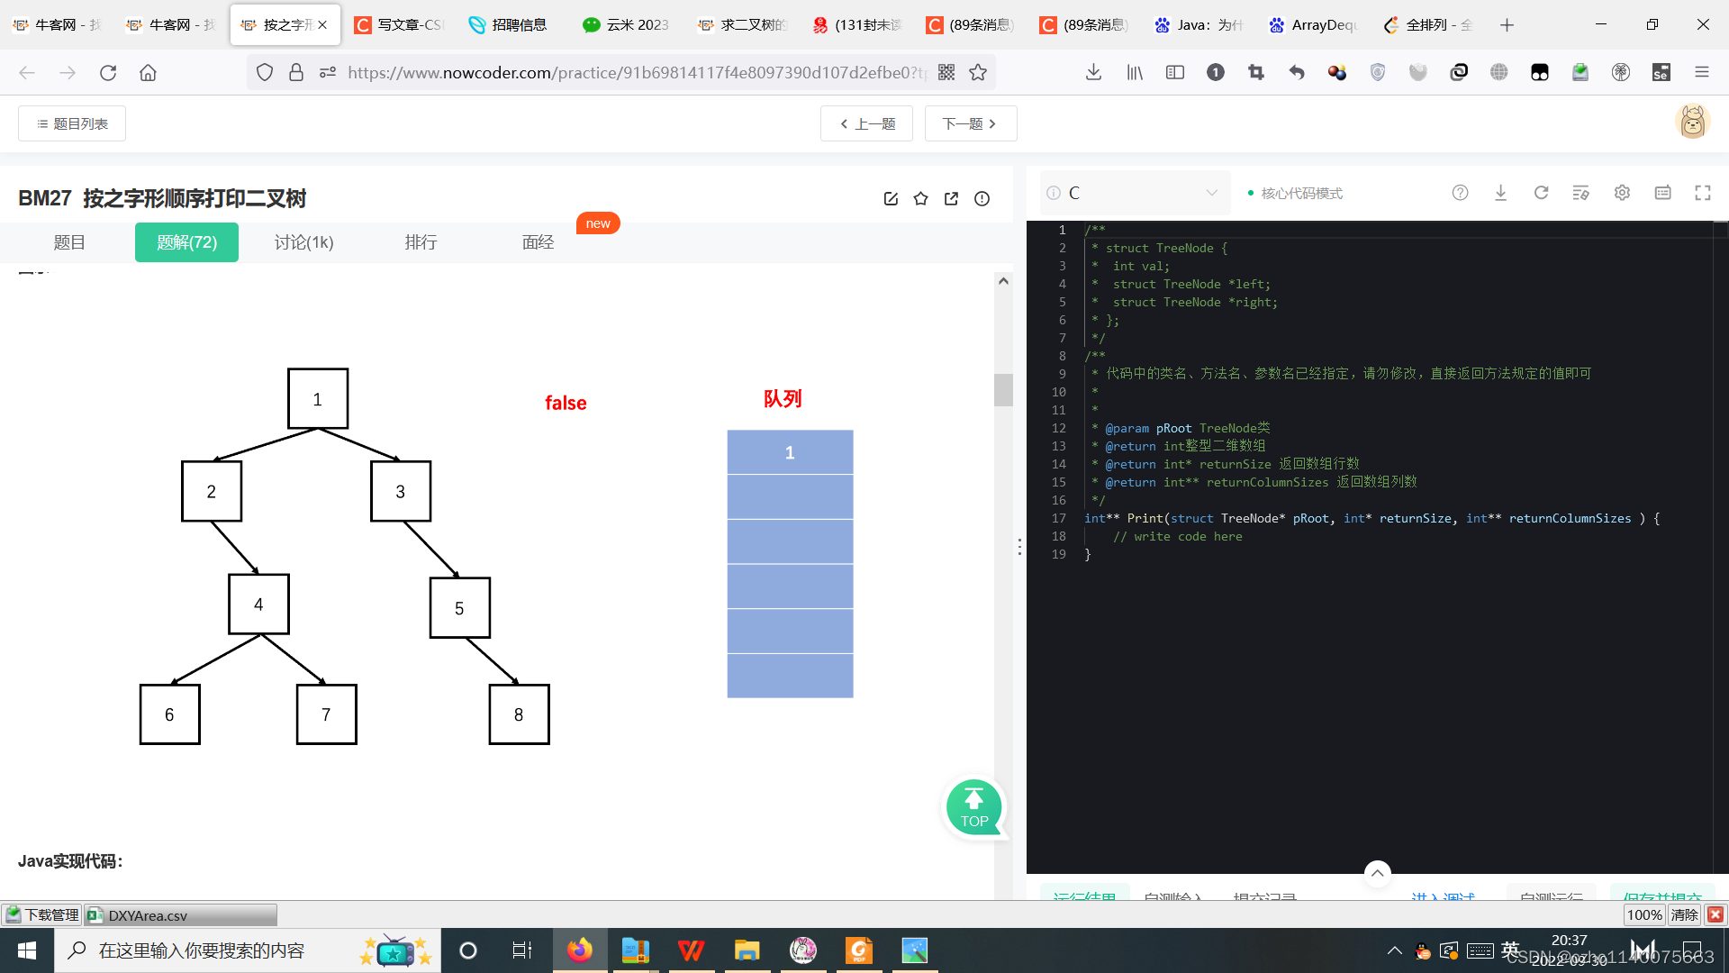The width and height of the screenshot is (1729, 973).
Task: Click the code format icon in editor toolbar
Action: click(x=1580, y=193)
